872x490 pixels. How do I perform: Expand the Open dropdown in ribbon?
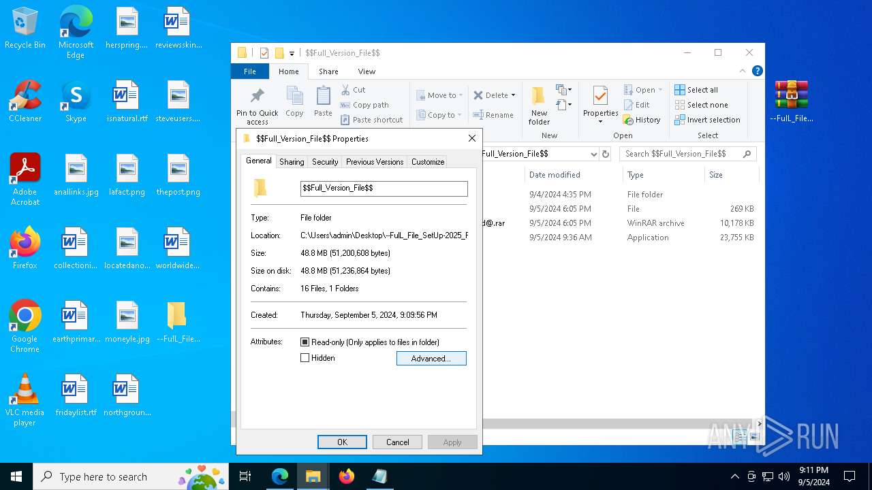[660, 90]
